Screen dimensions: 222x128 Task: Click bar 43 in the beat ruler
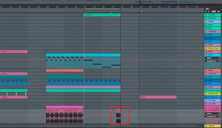click(x=85, y=7)
